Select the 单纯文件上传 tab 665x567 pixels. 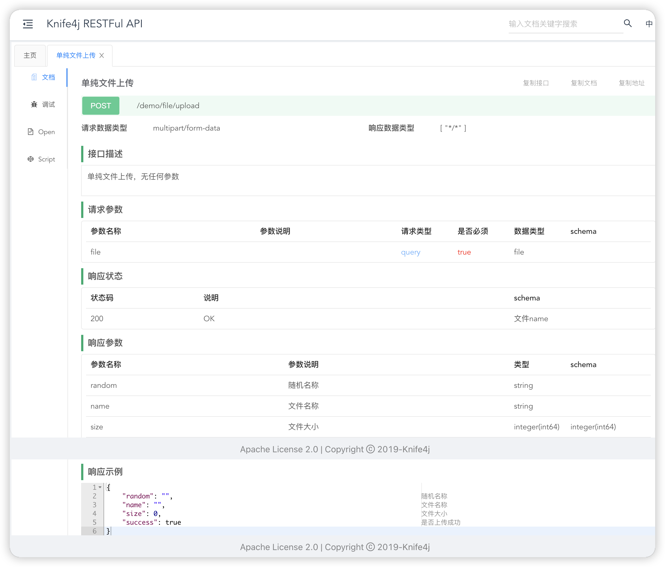point(76,55)
